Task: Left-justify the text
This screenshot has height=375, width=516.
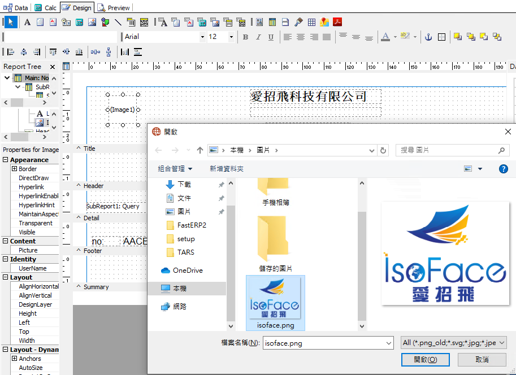Action: point(287,37)
